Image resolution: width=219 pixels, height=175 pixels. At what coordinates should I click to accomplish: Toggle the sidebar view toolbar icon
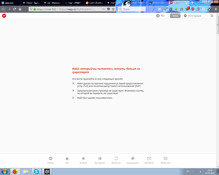204,9
